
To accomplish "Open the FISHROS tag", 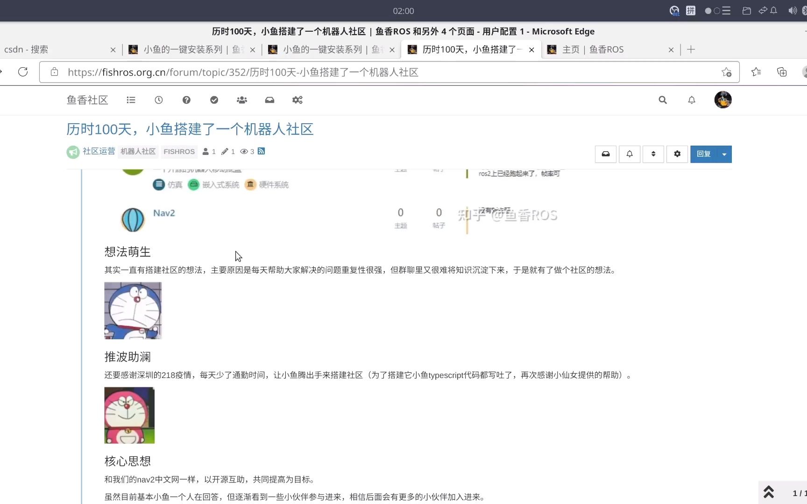I will coord(179,152).
